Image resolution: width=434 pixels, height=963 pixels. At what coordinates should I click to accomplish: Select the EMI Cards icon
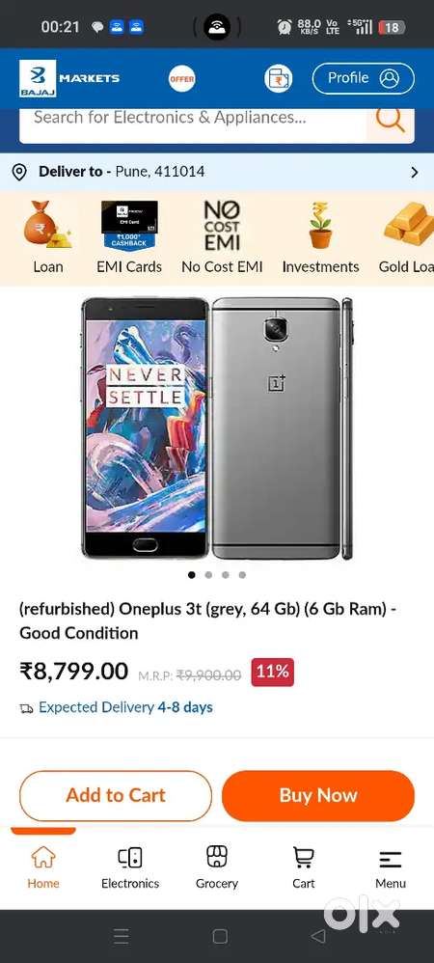coord(129,225)
